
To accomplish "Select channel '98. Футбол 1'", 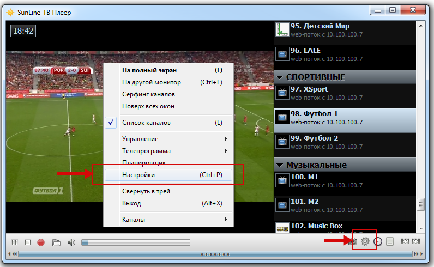I will click(x=345, y=120).
